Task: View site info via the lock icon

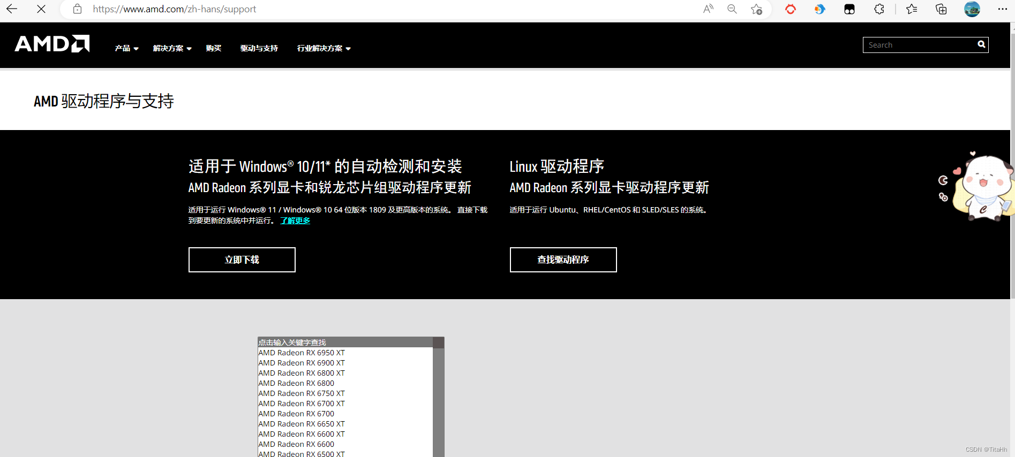Action: (78, 9)
